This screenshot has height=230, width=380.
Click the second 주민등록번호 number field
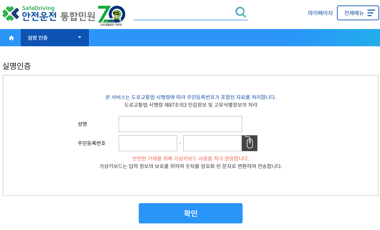(213, 143)
